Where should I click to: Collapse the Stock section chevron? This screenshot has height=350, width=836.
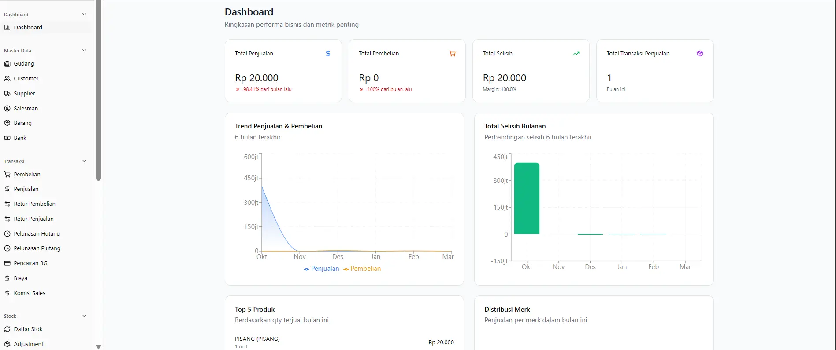(x=85, y=316)
